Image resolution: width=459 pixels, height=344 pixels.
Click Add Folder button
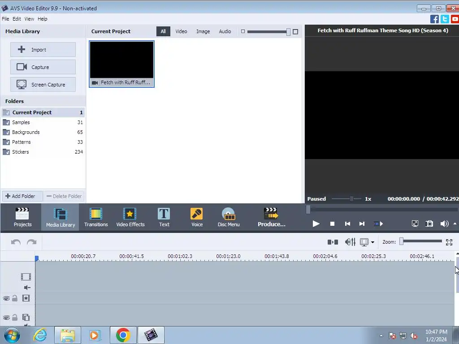coord(22,196)
